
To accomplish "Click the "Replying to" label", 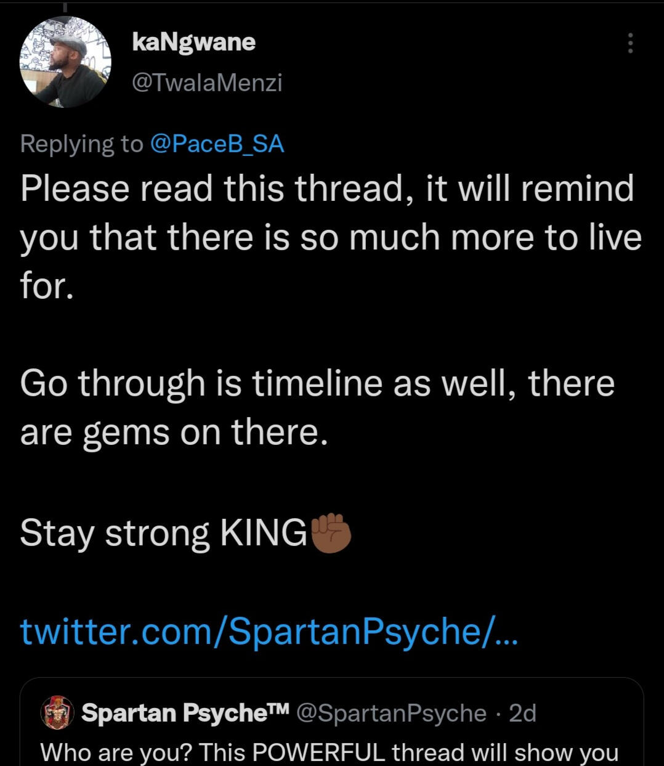I will 81,144.
